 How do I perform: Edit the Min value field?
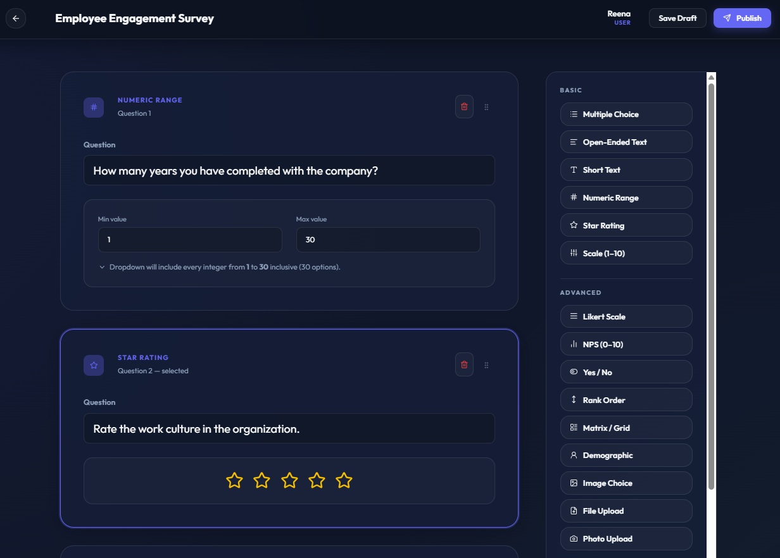(190, 240)
